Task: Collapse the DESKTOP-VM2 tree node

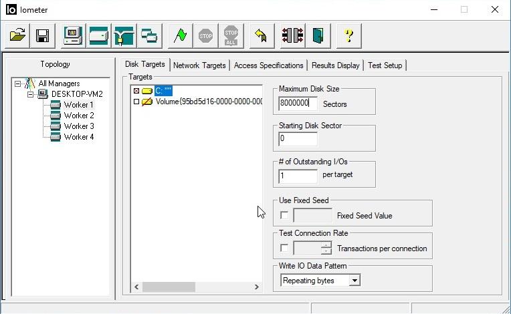Action: 30,95
